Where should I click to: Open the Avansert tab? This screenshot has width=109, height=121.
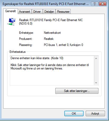25,12
